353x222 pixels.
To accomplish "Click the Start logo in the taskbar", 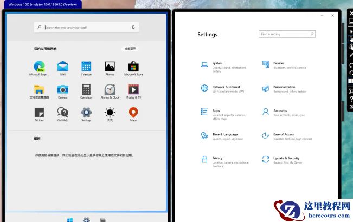I will 70,220.
